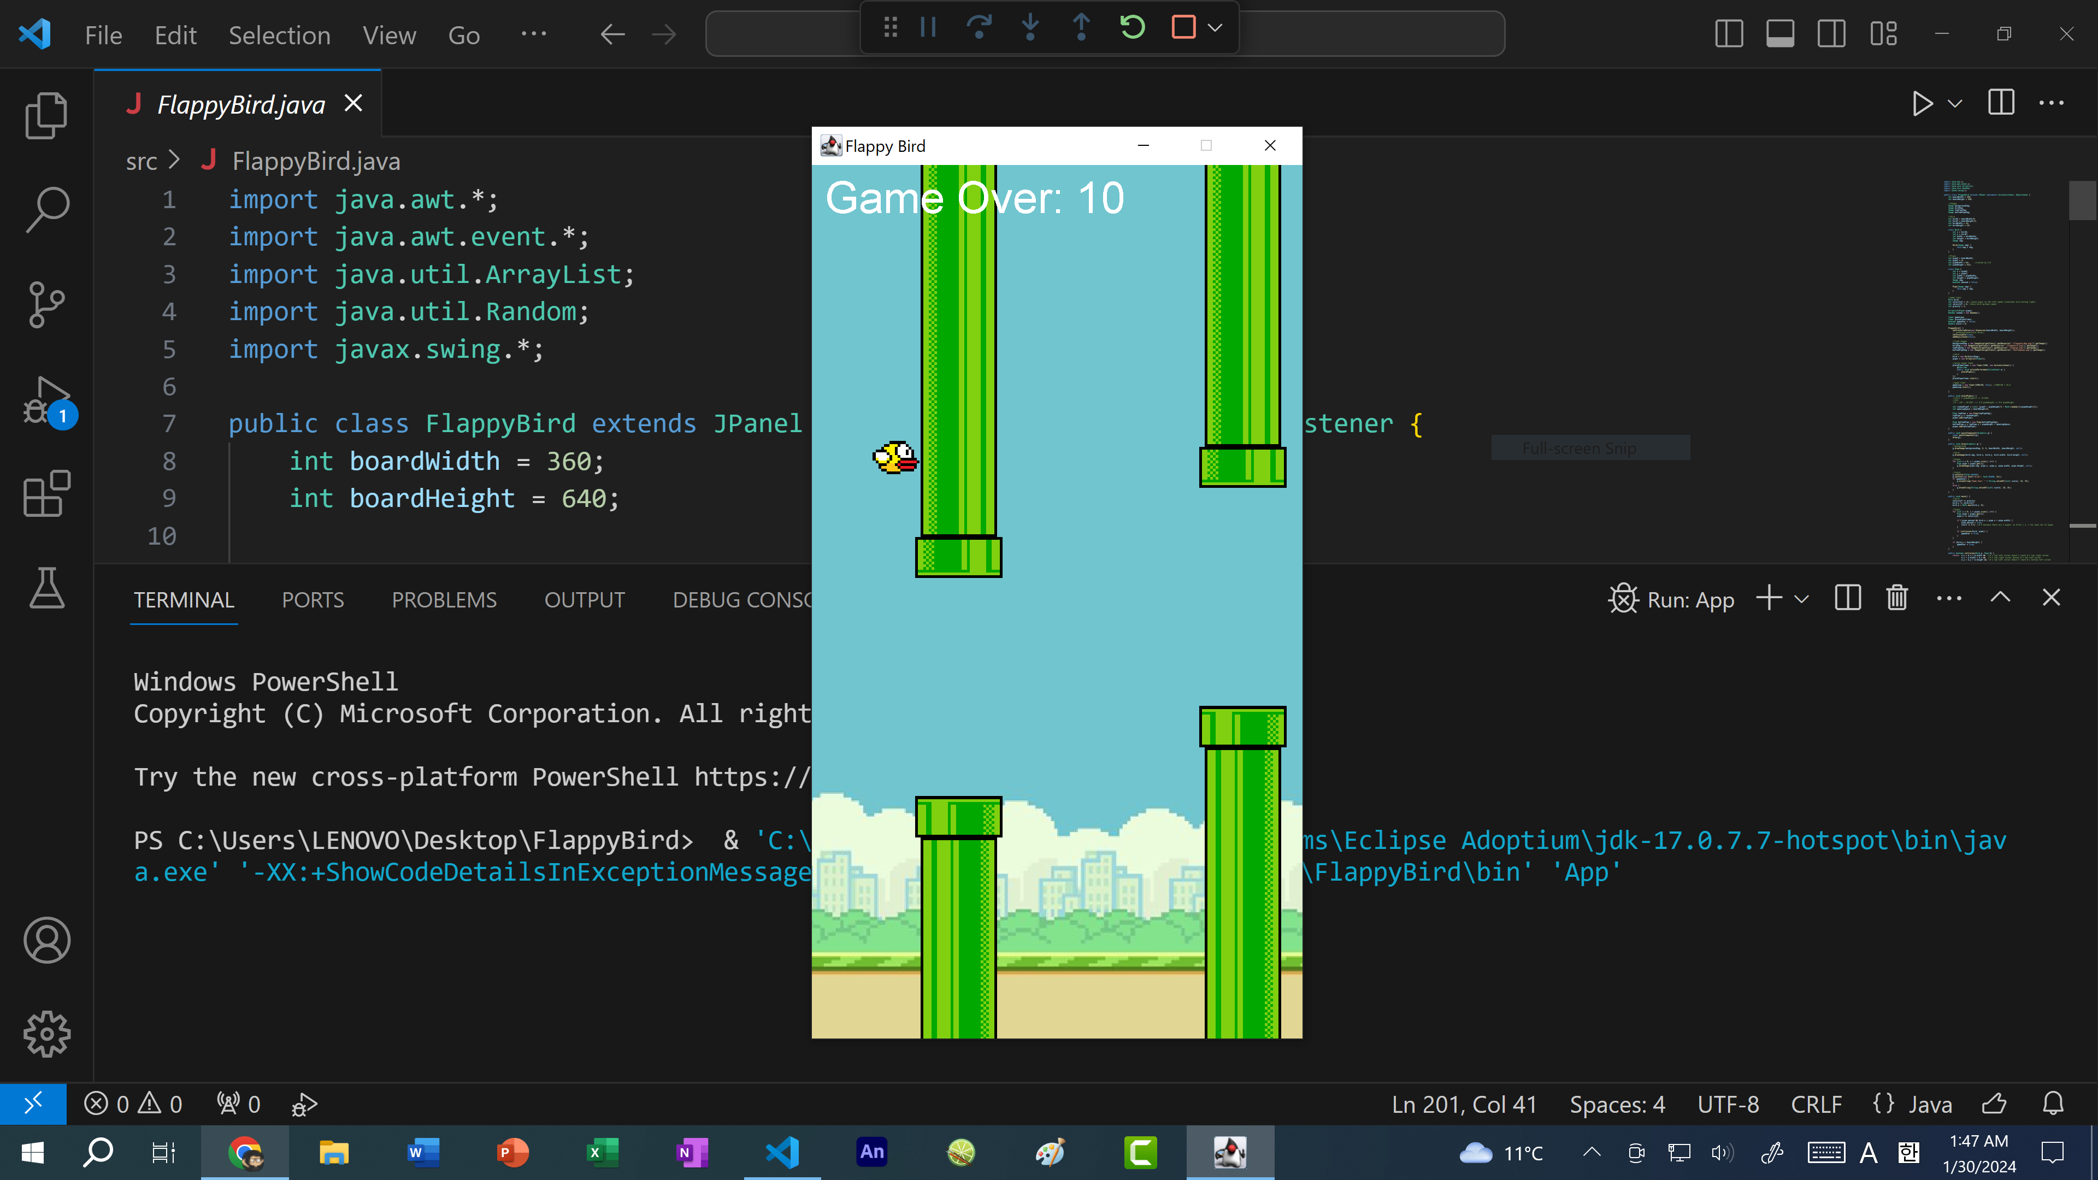Change the CRLF end of line sequence

1816,1104
